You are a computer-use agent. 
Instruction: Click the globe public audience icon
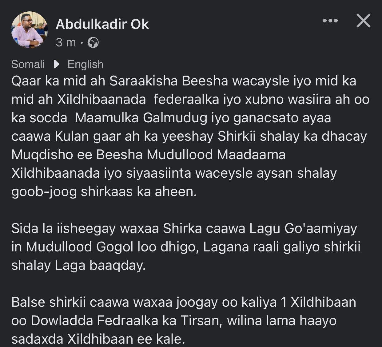tap(93, 42)
